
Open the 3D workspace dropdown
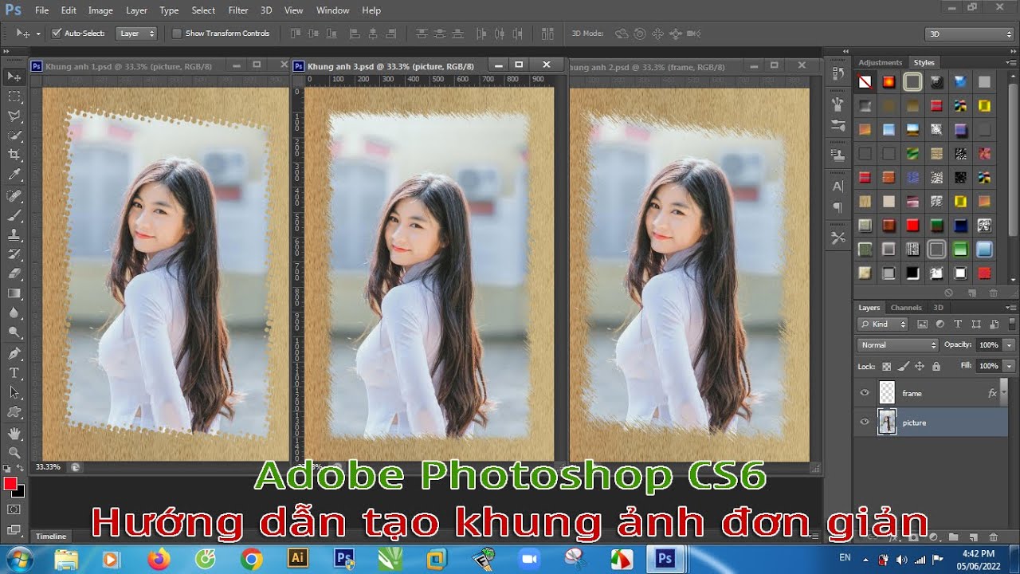pos(969,33)
